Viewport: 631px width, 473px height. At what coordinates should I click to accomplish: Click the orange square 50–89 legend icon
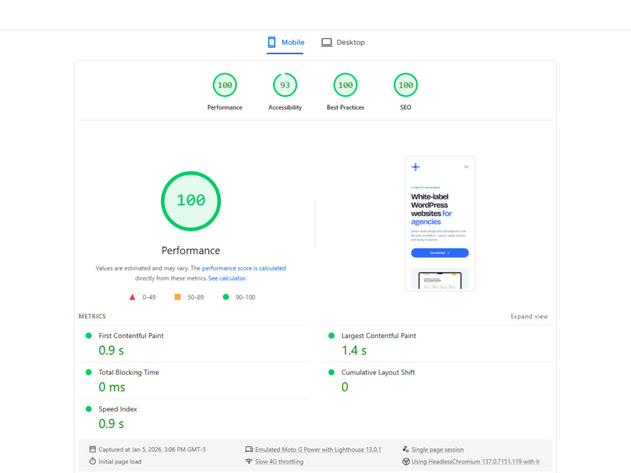click(177, 297)
